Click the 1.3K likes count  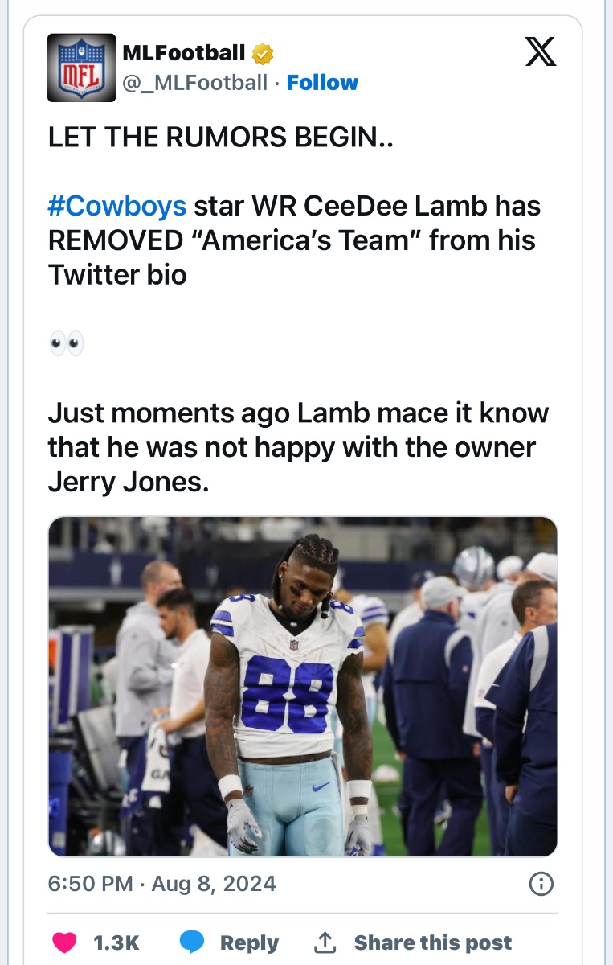coord(117,942)
